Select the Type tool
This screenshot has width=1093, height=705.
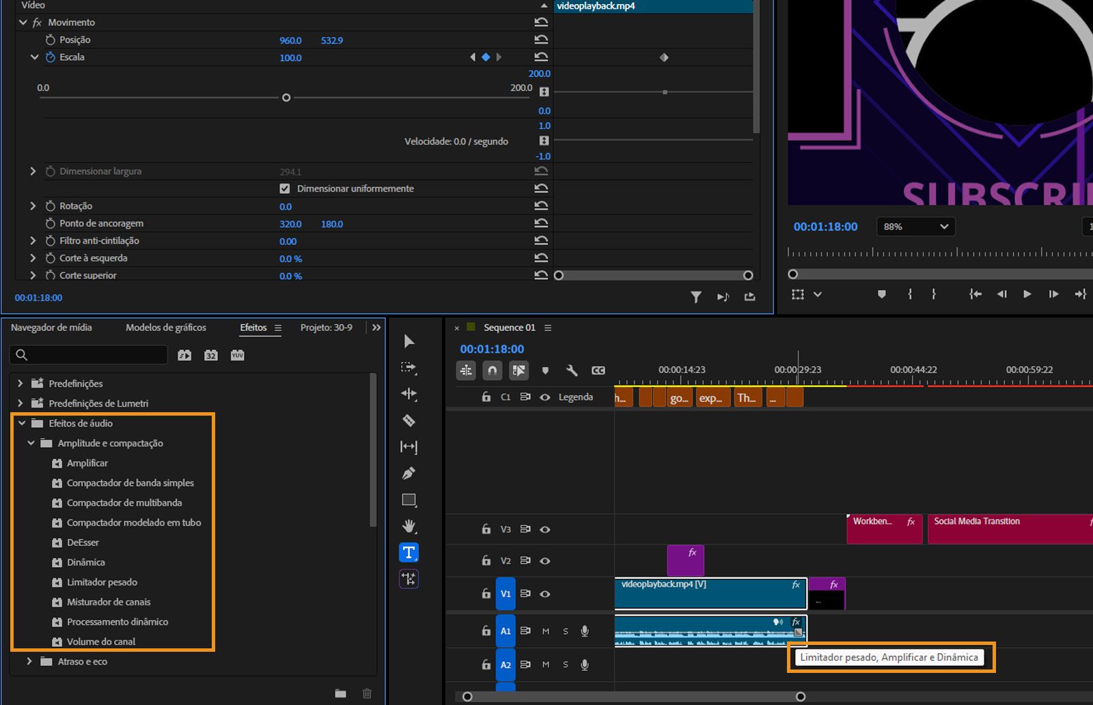409,552
